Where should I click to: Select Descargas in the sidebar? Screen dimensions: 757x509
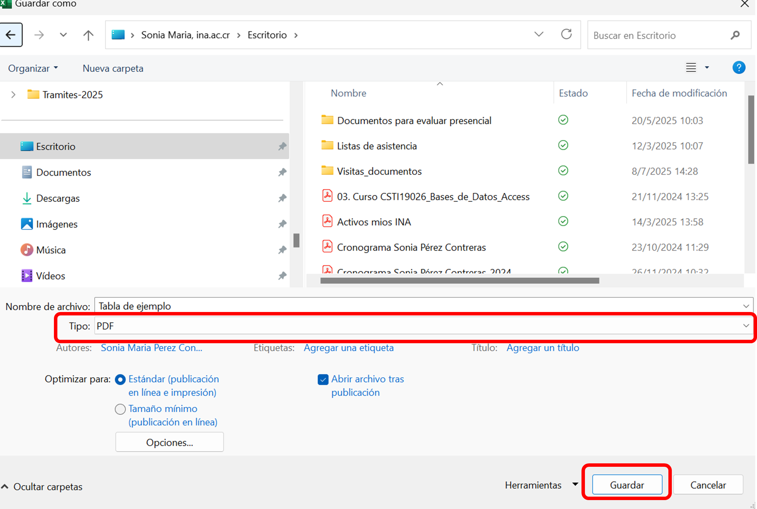(58, 198)
